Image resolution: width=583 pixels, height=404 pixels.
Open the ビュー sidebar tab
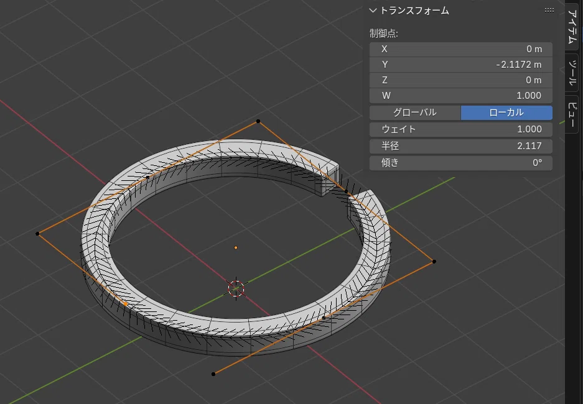[572, 114]
